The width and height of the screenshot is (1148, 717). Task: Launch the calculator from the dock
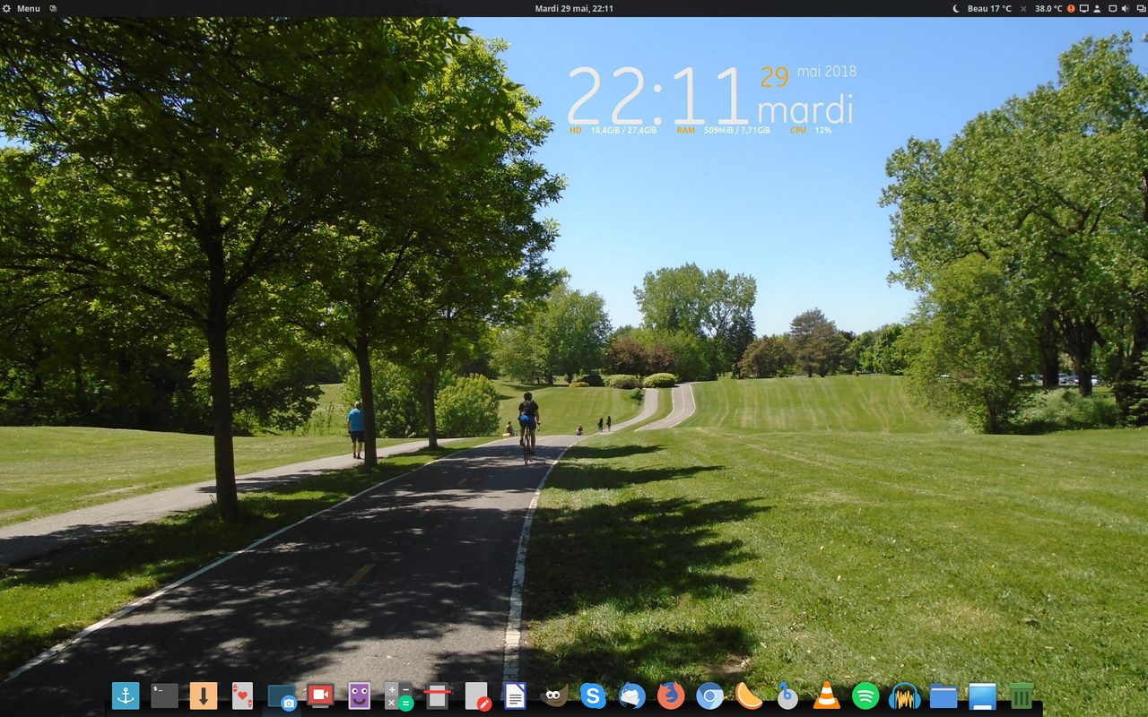coord(398,696)
